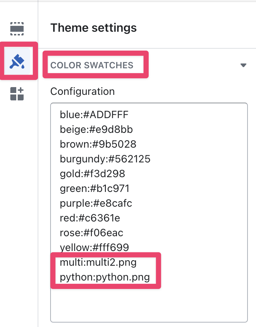256x327 pixels.
Task: Click the burgundy:#562125 entry
Action: (105, 159)
